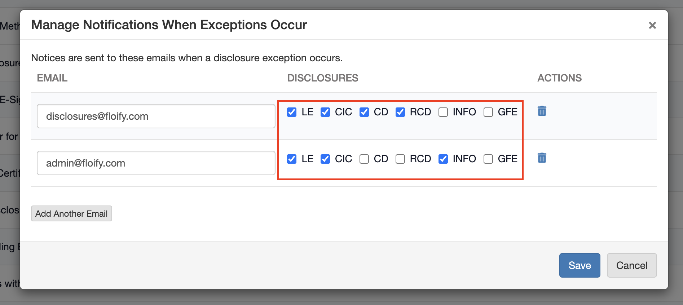
Task: Enable GFE for disclosures@floify.com
Action: click(x=488, y=112)
